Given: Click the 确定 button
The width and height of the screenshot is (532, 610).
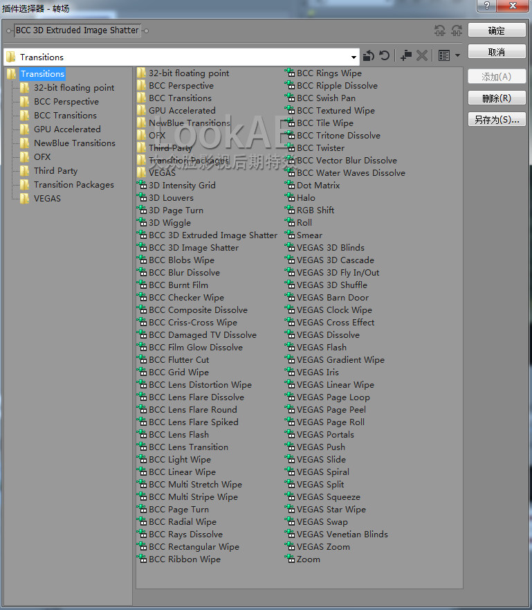Looking at the screenshot, I should click(x=497, y=30).
